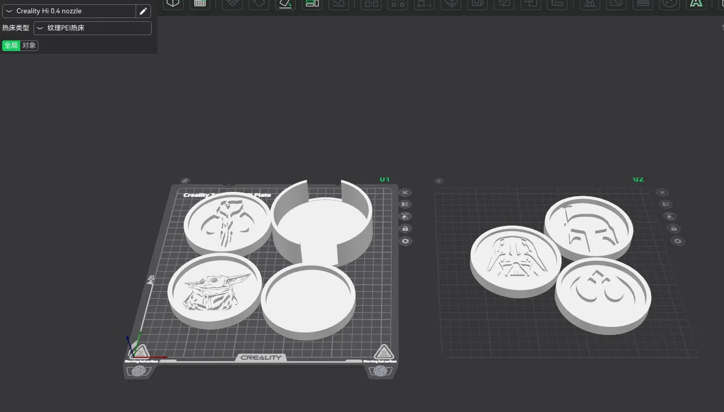Open the Creality Hi 0.4 nozzle printer dropdown
Screen dimensions: 724x412
click(69, 11)
